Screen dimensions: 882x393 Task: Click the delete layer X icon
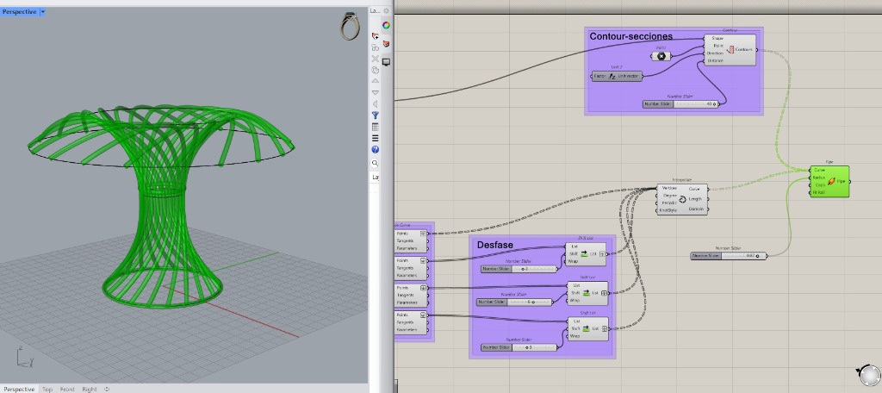point(376,59)
